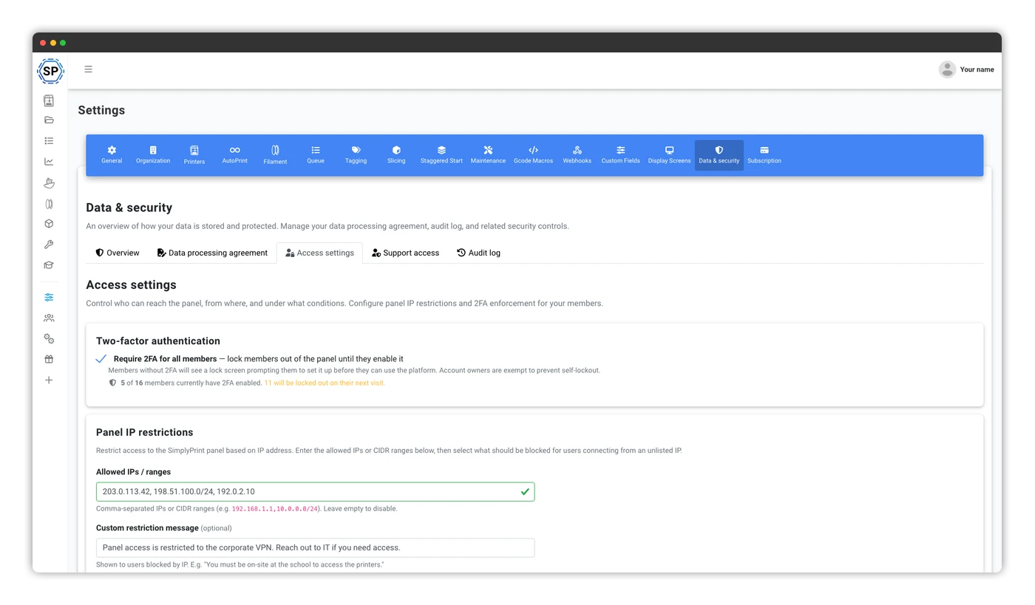Open the statistics chart sidebar icon
The width and height of the screenshot is (1035, 605).
click(49, 162)
